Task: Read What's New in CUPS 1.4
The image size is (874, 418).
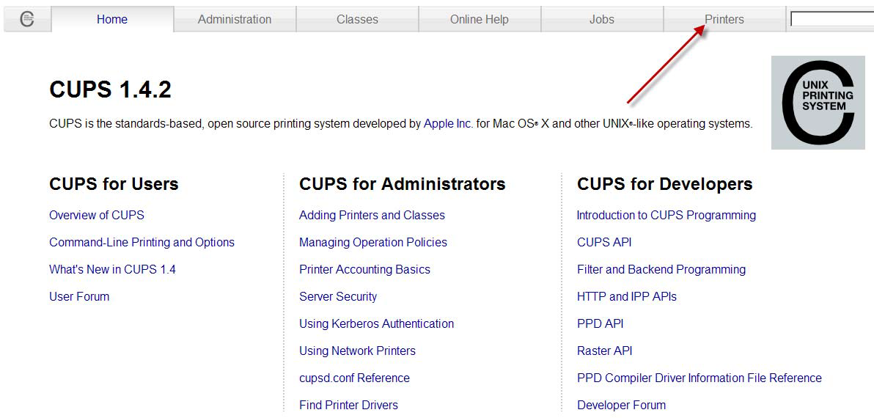Action: tap(112, 270)
